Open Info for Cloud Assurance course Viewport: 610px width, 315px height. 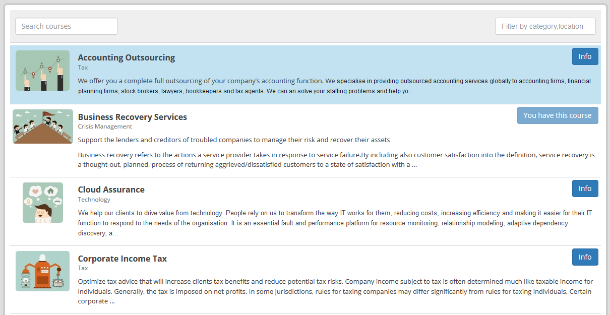coord(585,188)
